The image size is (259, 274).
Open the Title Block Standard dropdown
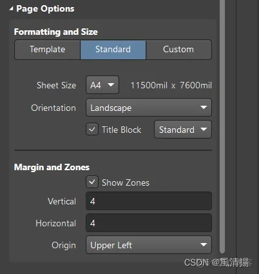(x=183, y=130)
